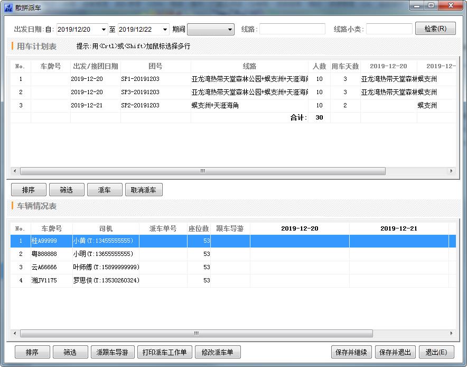Focus the 线路小类 input field
This screenshot has width=467, height=367.
point(389,29)
